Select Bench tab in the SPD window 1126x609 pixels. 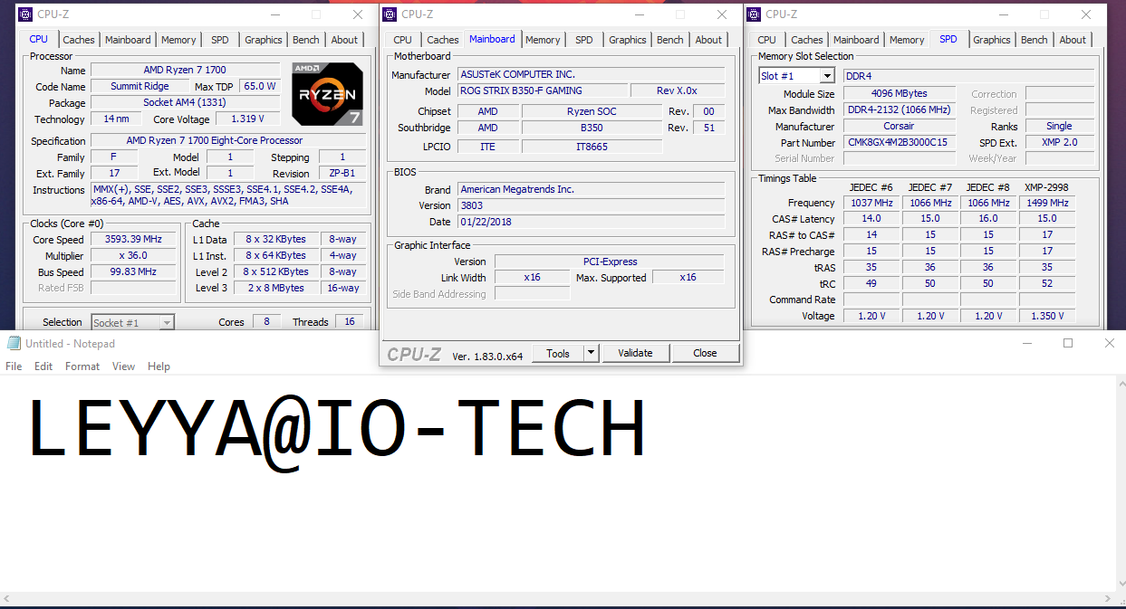point(1035,40)
